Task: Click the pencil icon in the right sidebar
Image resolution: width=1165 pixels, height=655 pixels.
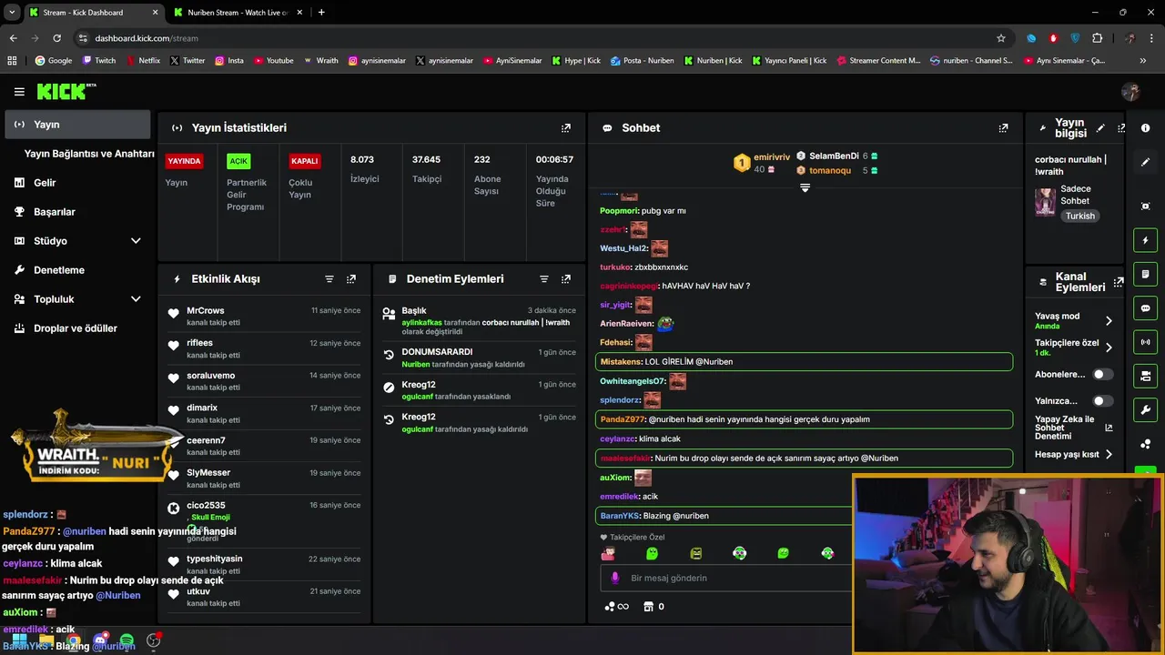Action: click(x=1146, y=162)
